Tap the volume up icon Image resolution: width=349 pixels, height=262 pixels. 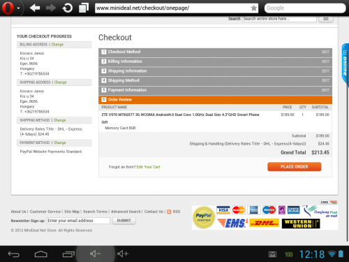click(x=123, y=254)
